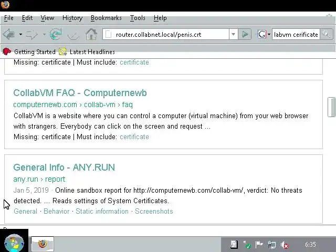336x252 pixels.
Task: Click the any.run › report URL
Action: (39, 179)
